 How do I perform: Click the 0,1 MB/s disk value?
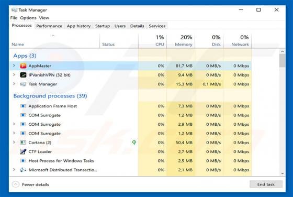click(212, 84)
